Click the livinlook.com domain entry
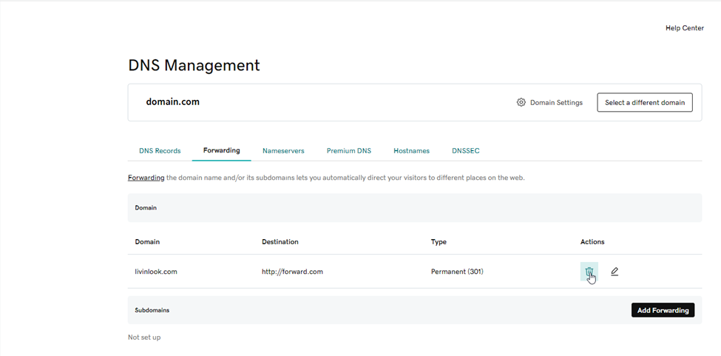Image resolution: width=721 pixels, height=356 pixels. pyautogui.click(x=156, y=272)
